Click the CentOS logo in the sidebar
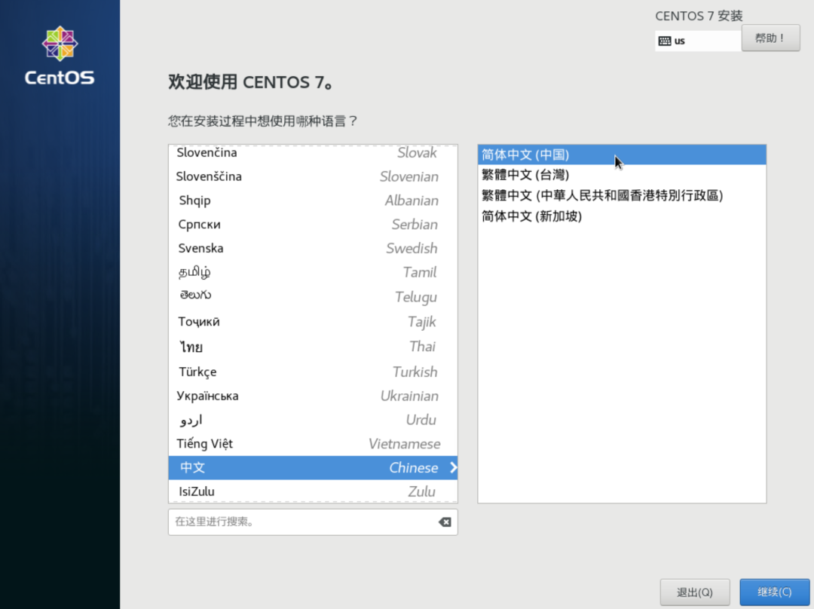 point(60,56)
